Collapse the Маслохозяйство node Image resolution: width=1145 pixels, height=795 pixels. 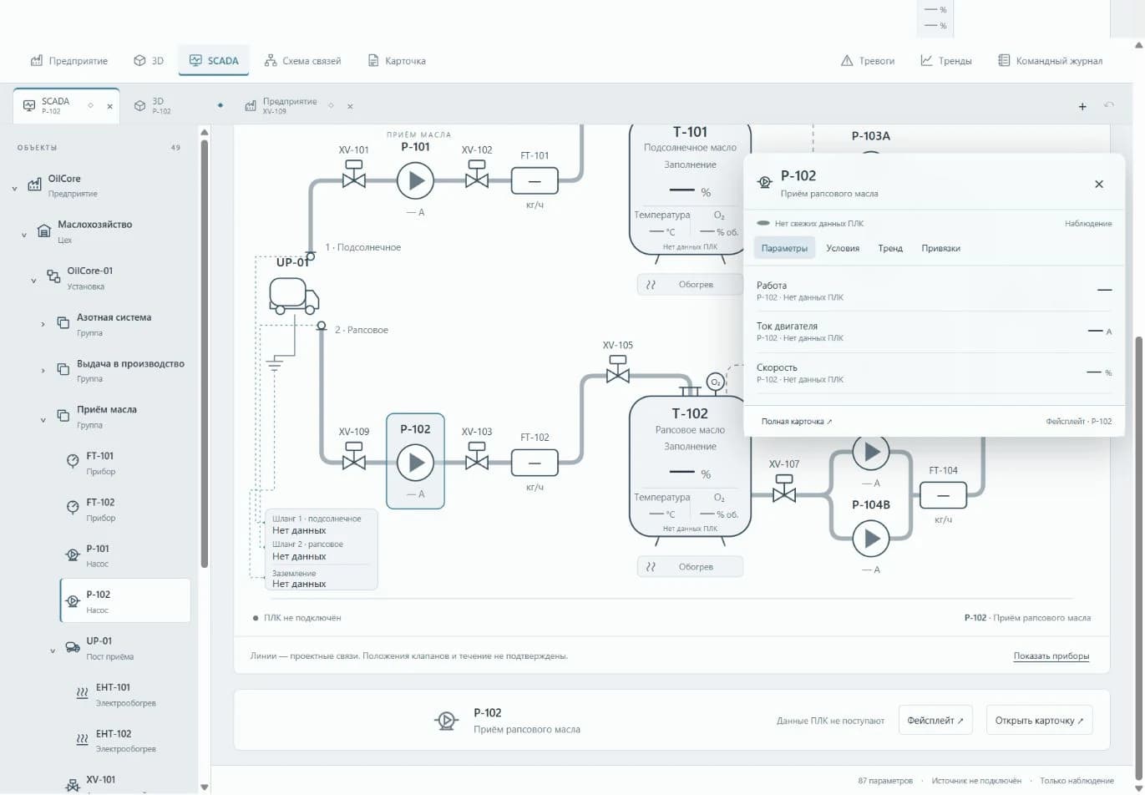tap(24, 235)
